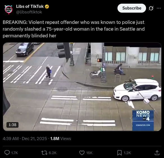Click the 6.2K reposts count
The height and width of the screenshot is (158, 164).
(x=53, y=153)
